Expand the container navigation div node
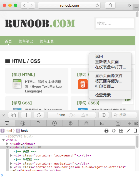Viewport: 139px width, 179px height. pos(11,163)
